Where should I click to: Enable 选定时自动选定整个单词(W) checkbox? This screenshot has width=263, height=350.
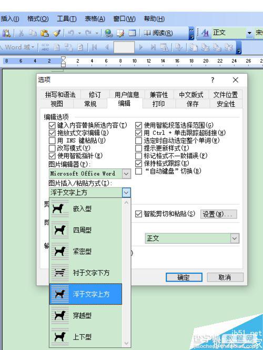click(x=138, y=141)
